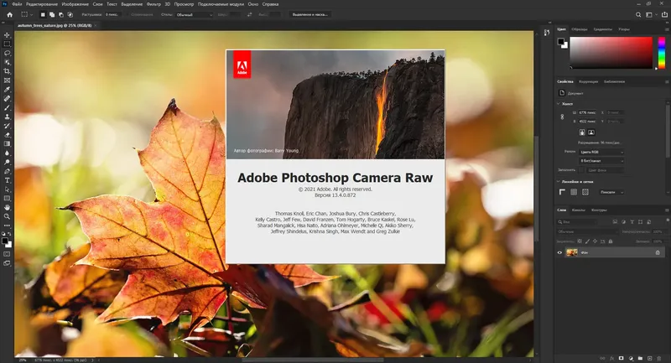Open the Фильтр menu
Image resolution: width=671 pixels, height=363 pixels.
[x=153, y=4]
